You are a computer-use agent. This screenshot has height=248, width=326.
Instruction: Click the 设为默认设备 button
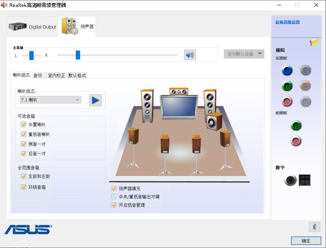[240, 54]
